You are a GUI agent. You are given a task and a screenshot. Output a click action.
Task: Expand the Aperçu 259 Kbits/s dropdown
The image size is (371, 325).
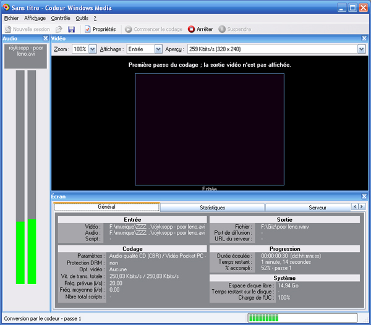coord(361,49)
